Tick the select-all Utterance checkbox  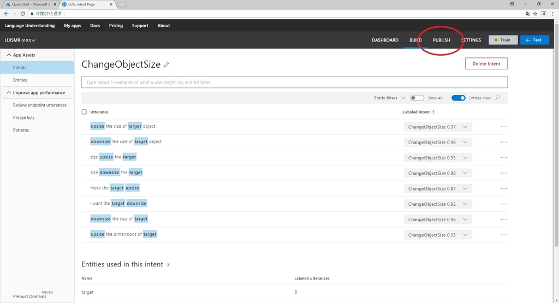[84, 112]
